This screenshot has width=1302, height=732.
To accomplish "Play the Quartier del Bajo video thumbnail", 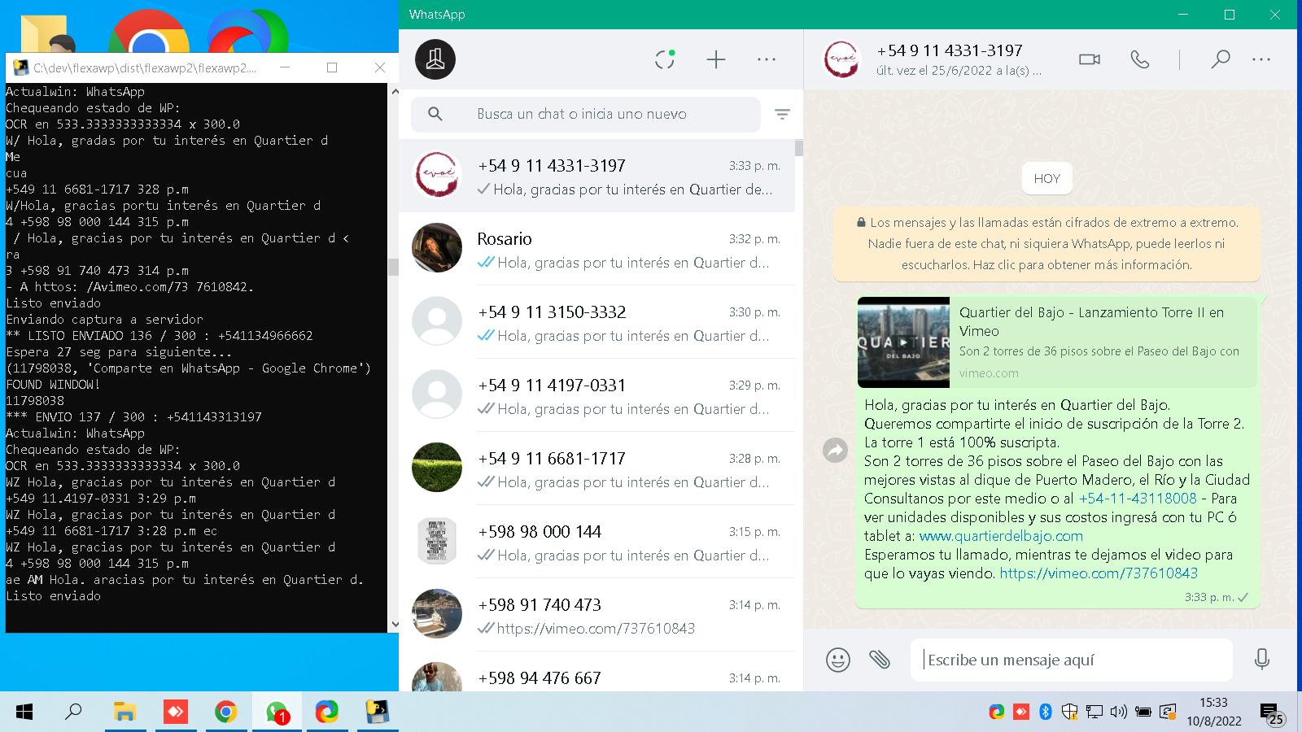I will [903, 342].
